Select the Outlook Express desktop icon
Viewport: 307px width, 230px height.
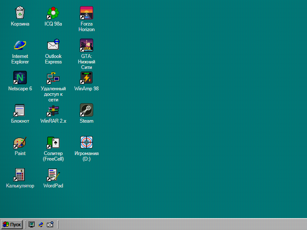(53, 45)
